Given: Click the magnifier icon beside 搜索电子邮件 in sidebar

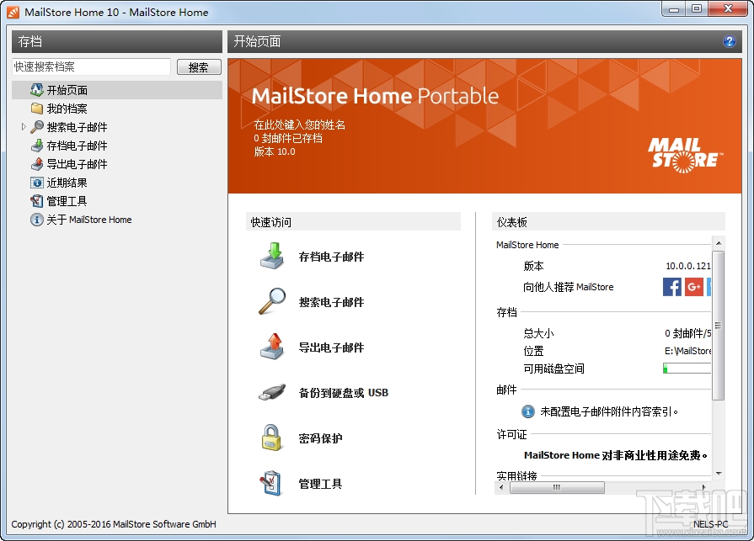Looking at the screenshot, I should click(x=36, y=127).
